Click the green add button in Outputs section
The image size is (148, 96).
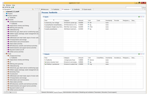(x=139, y=54)
